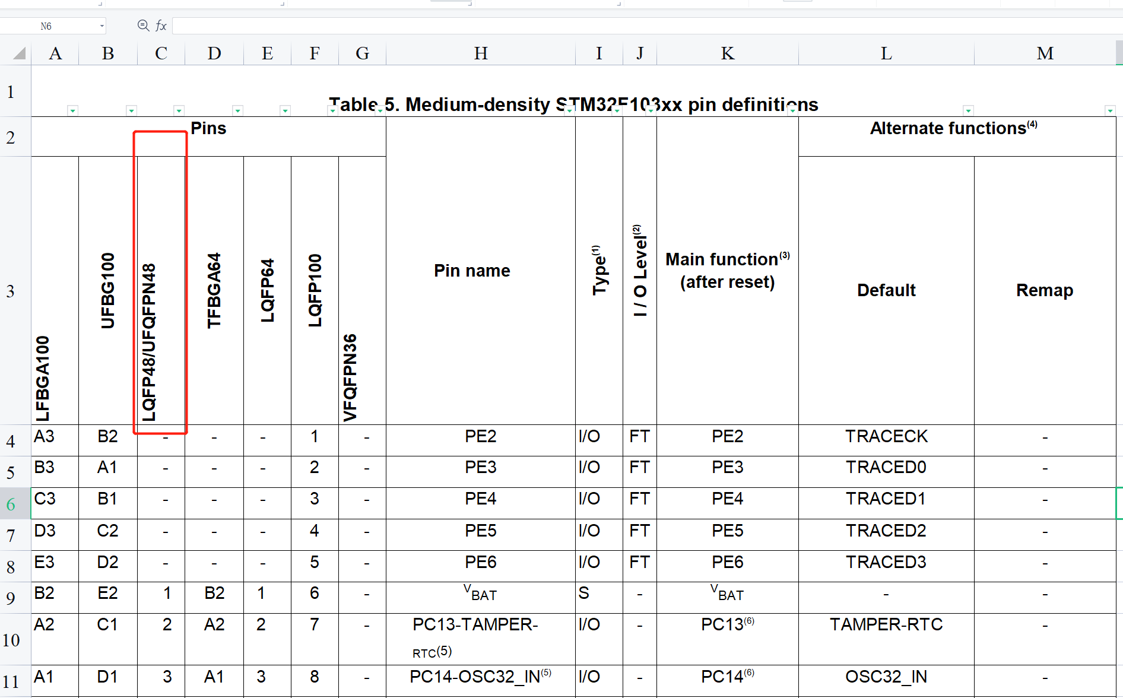Open the filter dropdown arrow in column L
Viewport: 1123px width, 698px height.
tap(968, 110)
